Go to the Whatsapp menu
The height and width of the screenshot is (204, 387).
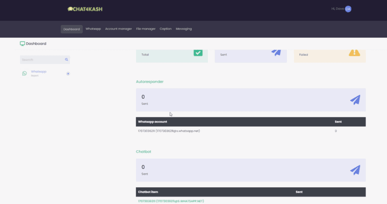pyautogui.click(x=93, y=29)
